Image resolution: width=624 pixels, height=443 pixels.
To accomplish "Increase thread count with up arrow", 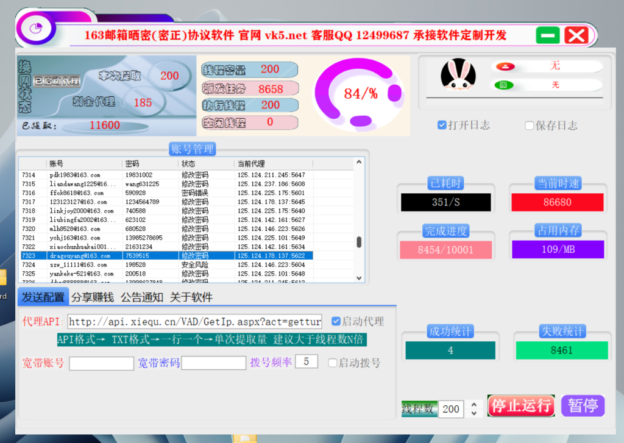I will pos(474,405).
